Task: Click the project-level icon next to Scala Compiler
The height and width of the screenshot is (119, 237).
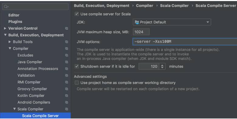Action: pyautogui.click(x=66, y=109)
